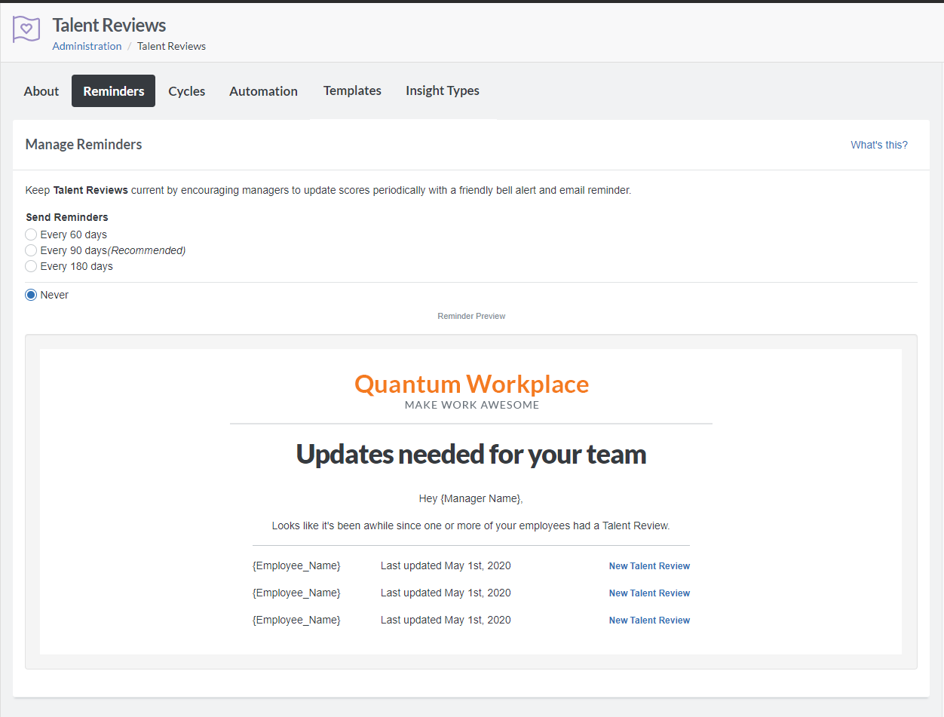Select the Never reminder option

pyautogui.click(x=31, y=295)
